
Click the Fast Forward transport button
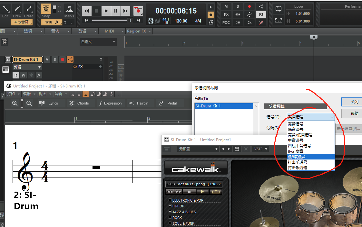125,11
